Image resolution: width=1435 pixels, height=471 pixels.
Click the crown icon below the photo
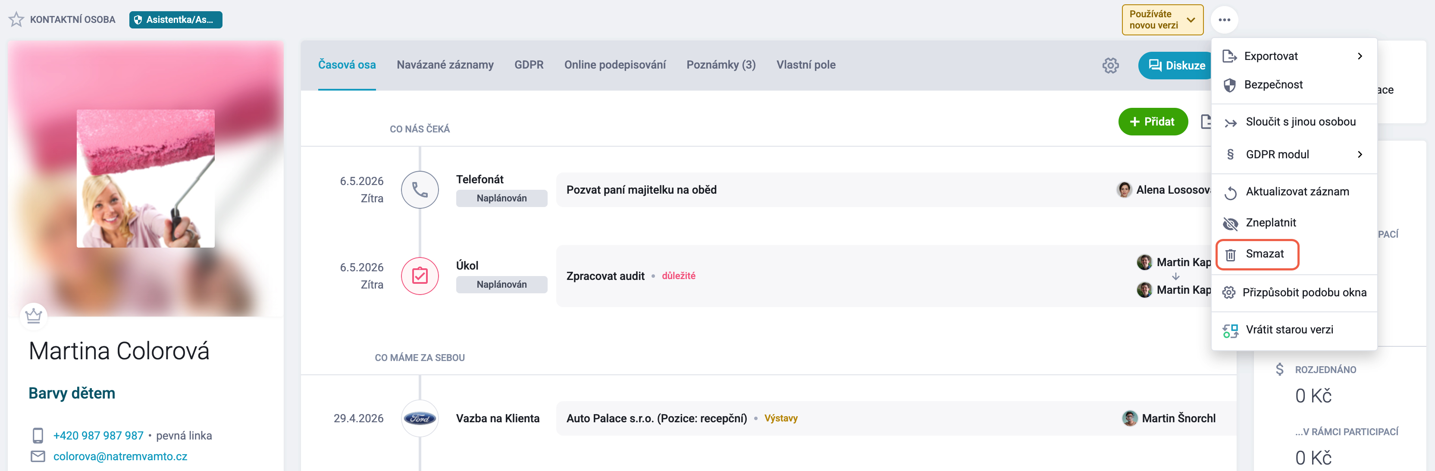click(x=34, y=316)
